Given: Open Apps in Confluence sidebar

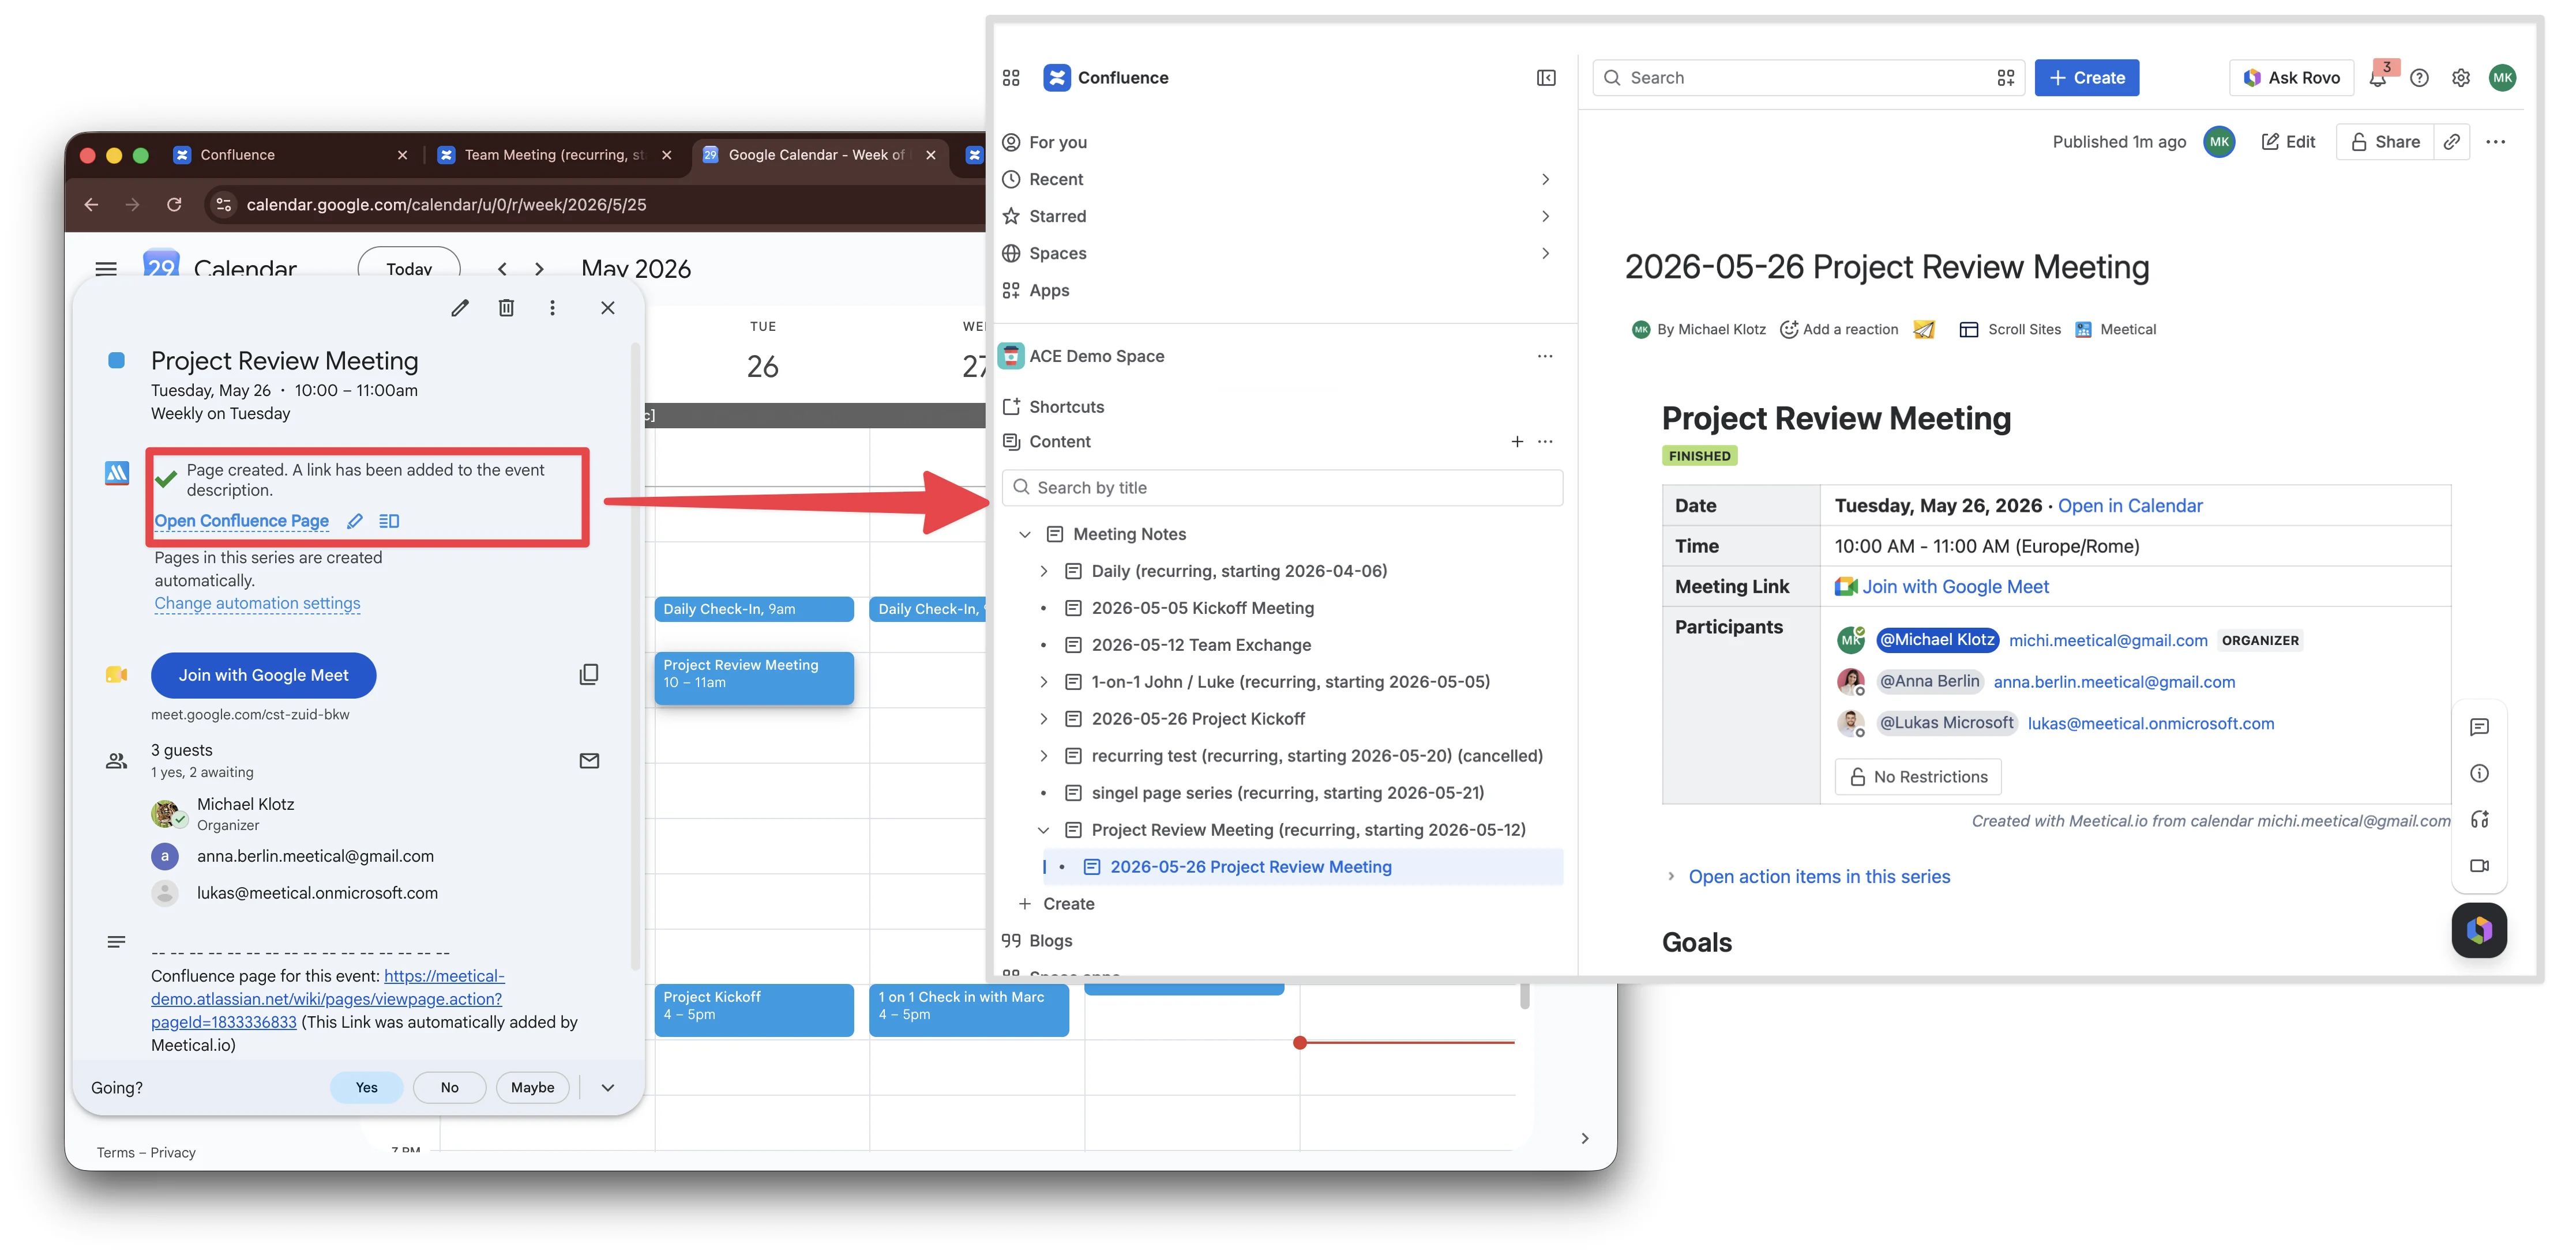Looking at the screenshot, I should coord(1049,290).
